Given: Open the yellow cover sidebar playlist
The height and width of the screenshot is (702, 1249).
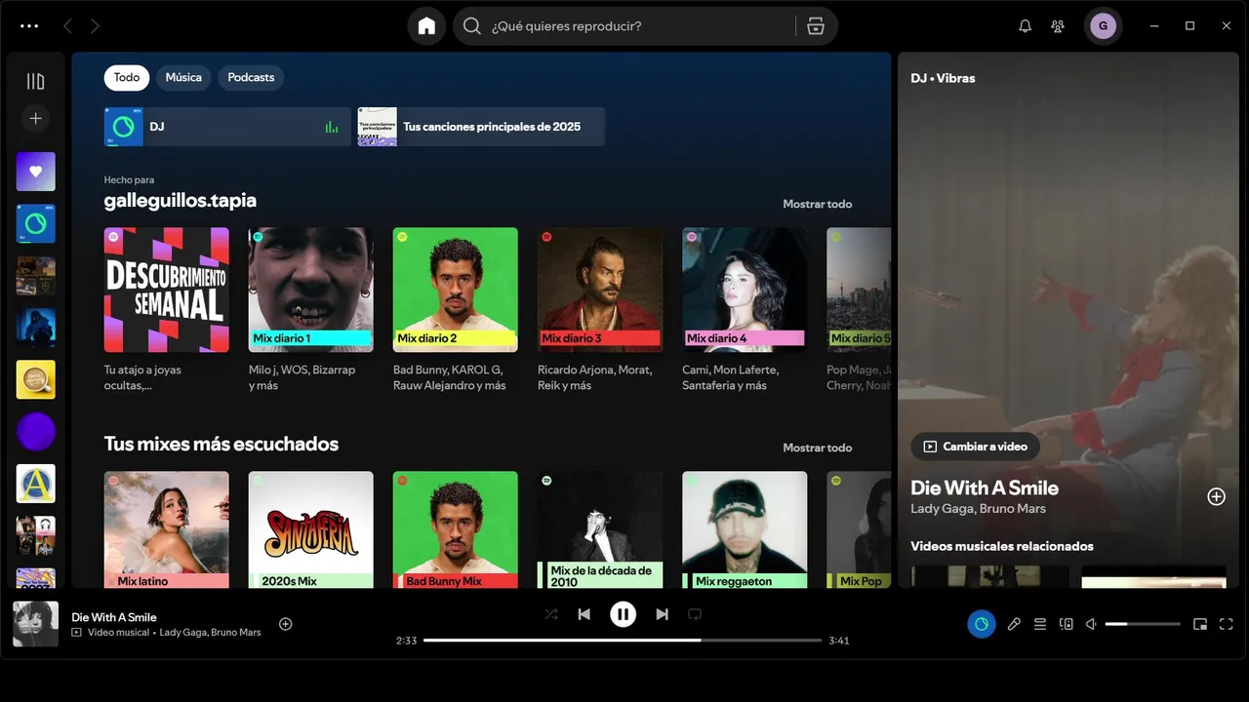Looking at the screenshot, I should (35, 379).
